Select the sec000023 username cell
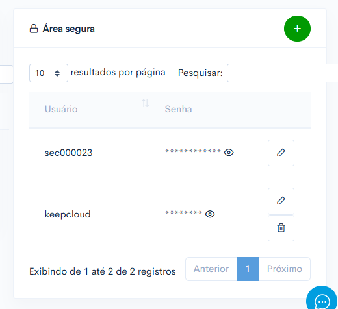This screenshot has height=309, width=338. coord(68,153)
